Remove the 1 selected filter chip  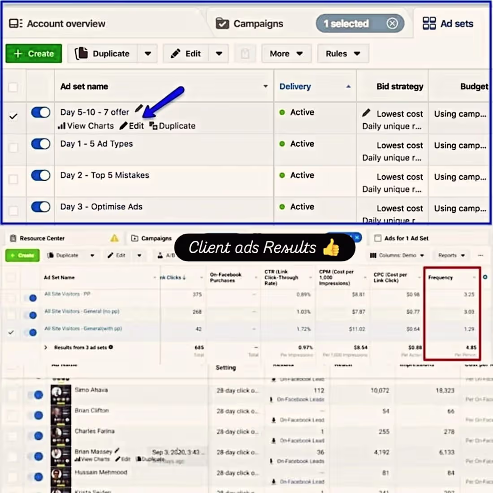click(x=392, y=23)
